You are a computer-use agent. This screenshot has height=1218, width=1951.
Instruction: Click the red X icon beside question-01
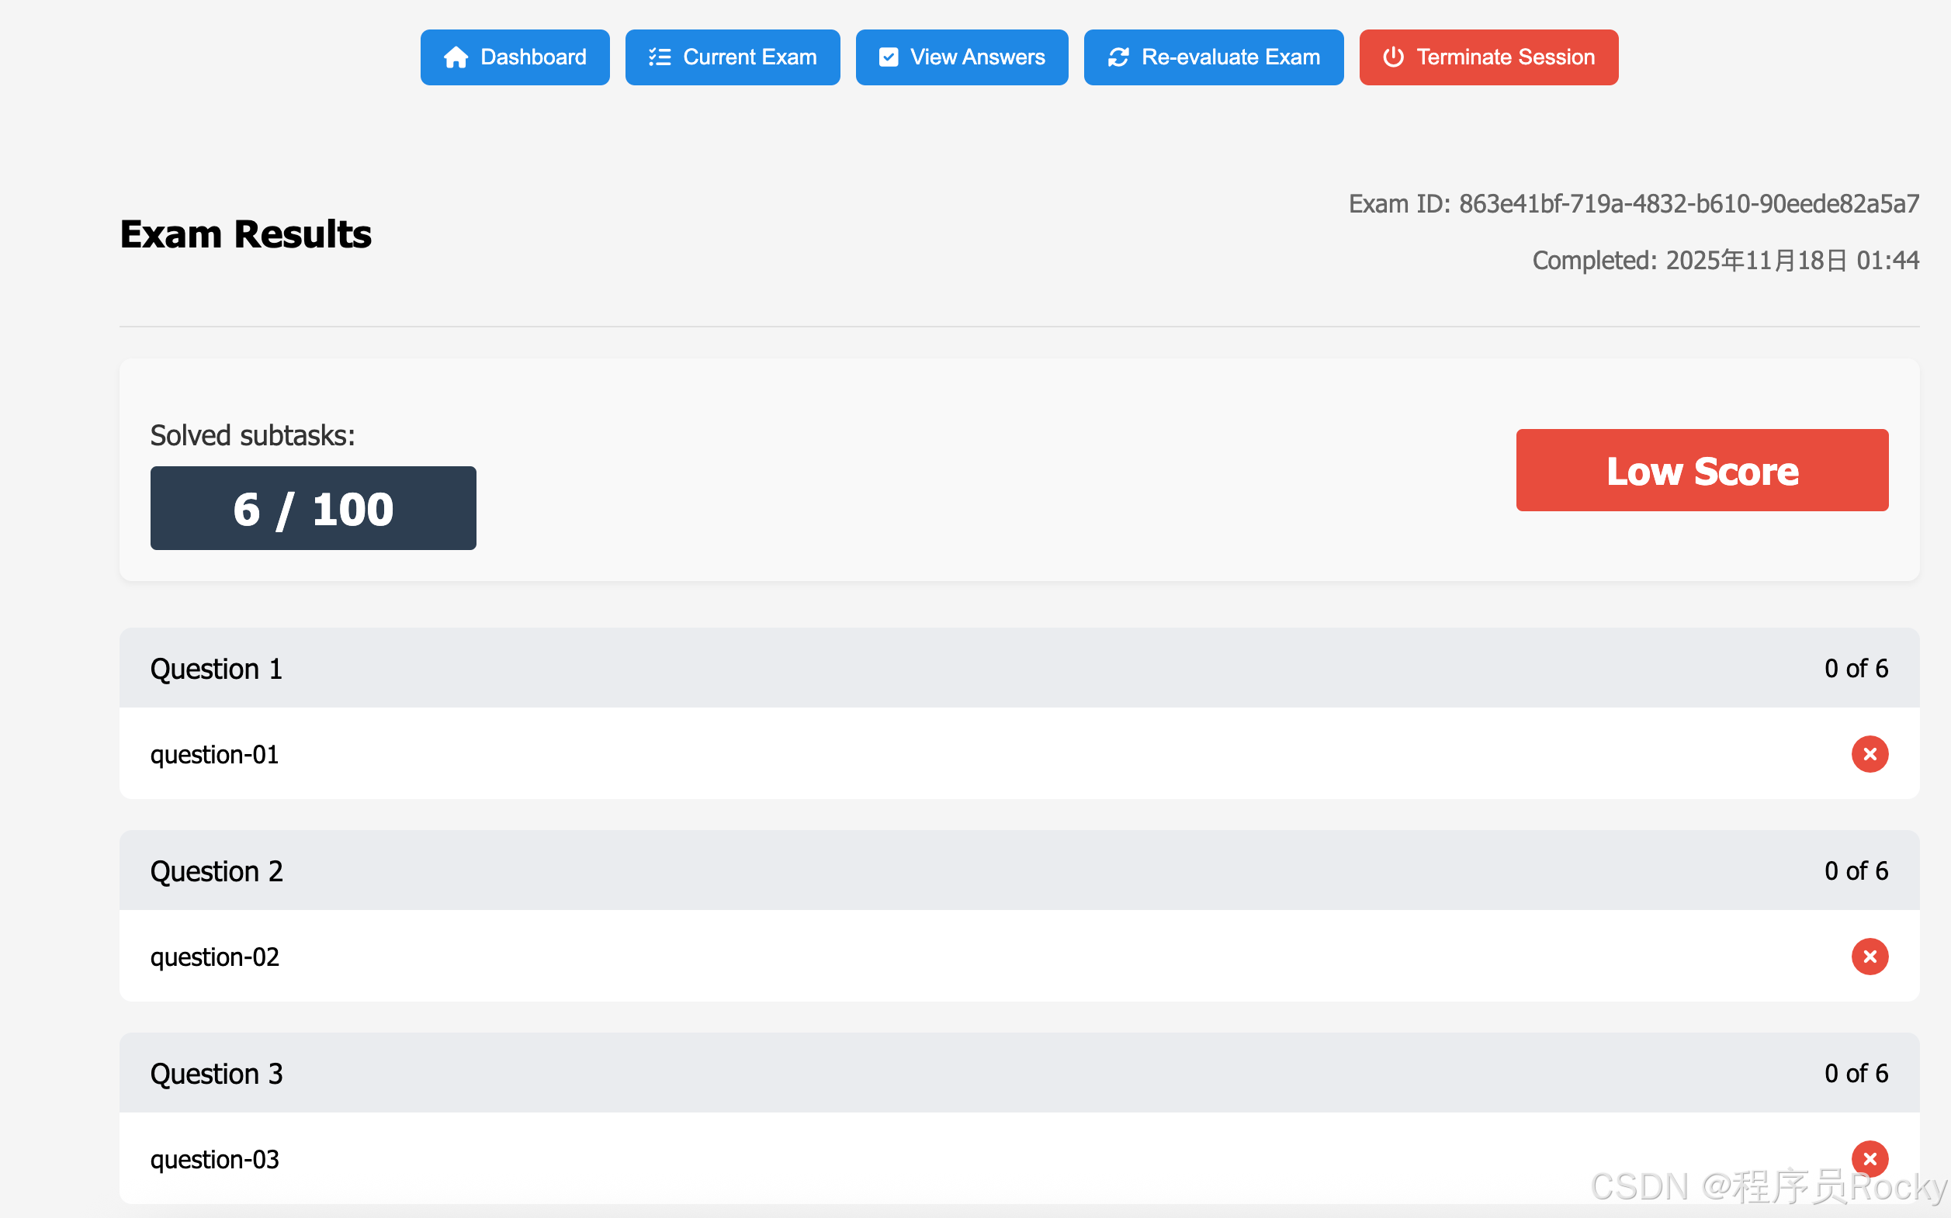(x=1869, y=754)
